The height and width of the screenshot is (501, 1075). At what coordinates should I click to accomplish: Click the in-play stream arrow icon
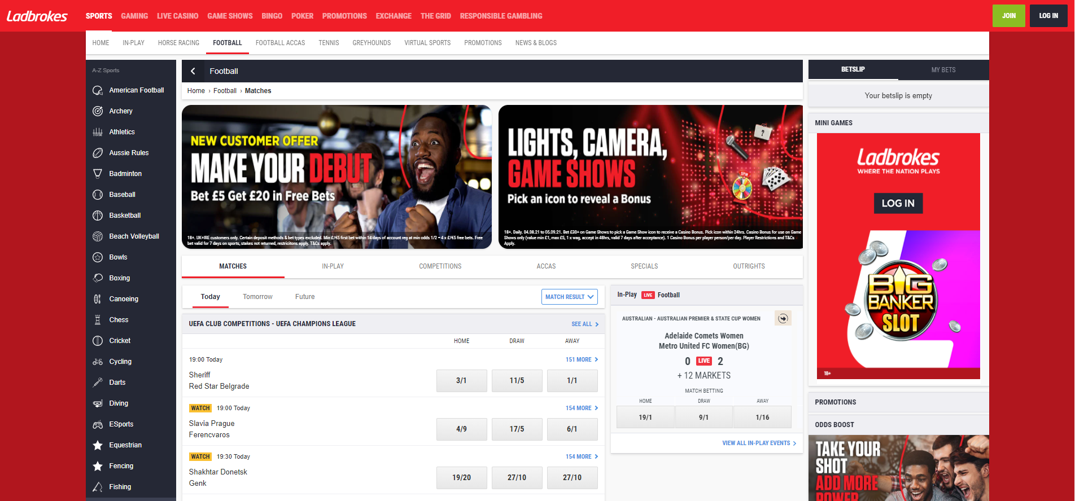click(783, 319)
